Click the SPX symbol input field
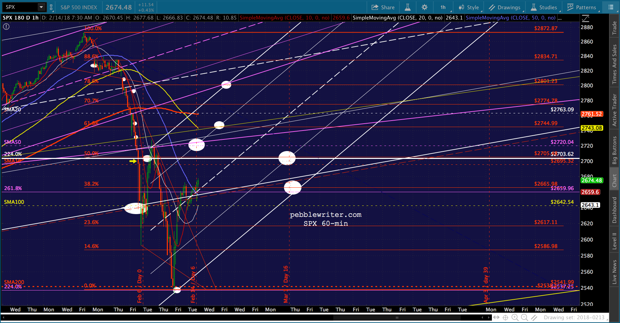The height and width of the screenshot is (323, 620). point(20,7)
